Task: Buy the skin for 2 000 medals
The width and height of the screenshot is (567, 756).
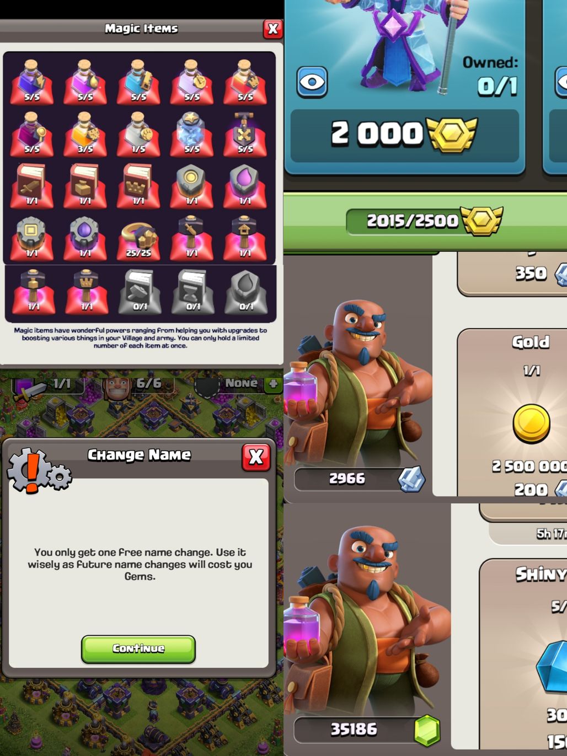Action: 404,135
